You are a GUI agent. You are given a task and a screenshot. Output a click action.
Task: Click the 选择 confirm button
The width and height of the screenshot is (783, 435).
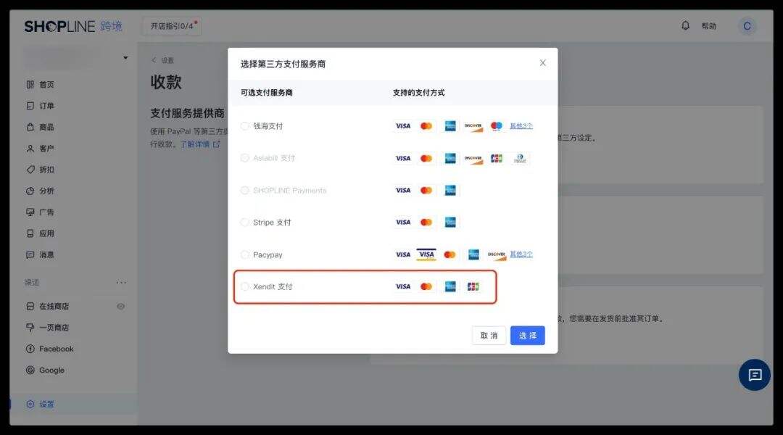click(x=527, y=335)
